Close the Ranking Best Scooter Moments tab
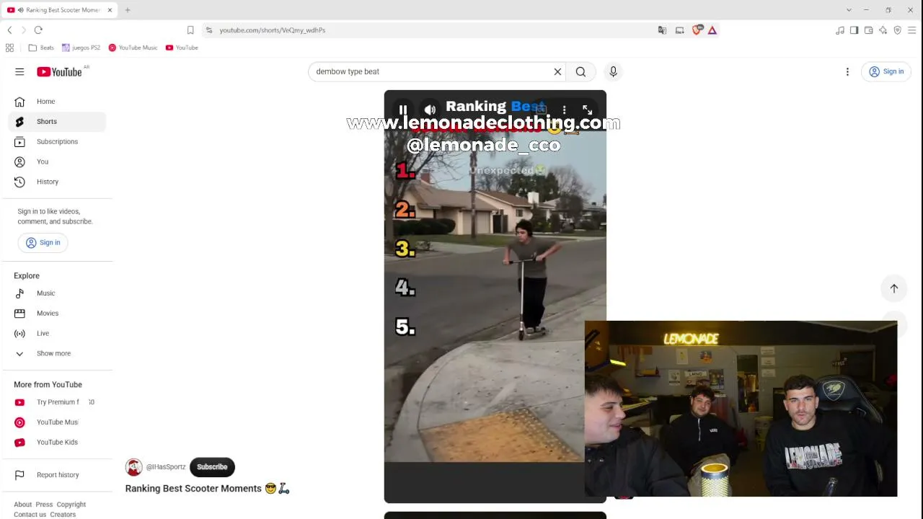 click(x=110, y=10)
